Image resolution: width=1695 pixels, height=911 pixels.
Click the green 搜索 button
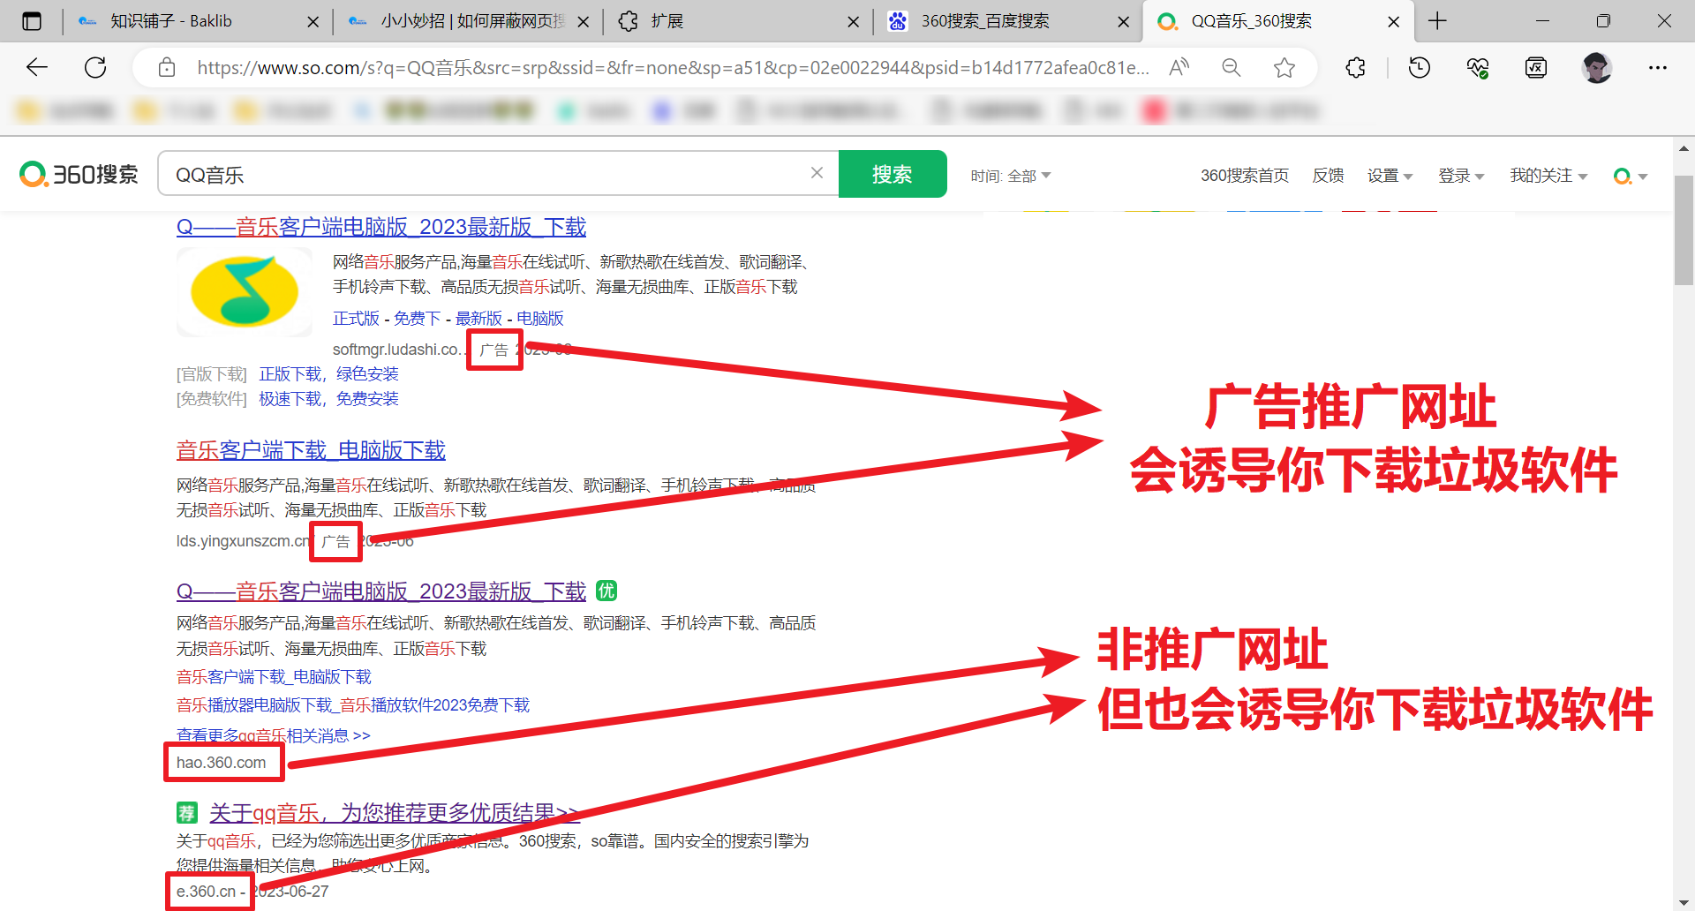click(893, 174)
